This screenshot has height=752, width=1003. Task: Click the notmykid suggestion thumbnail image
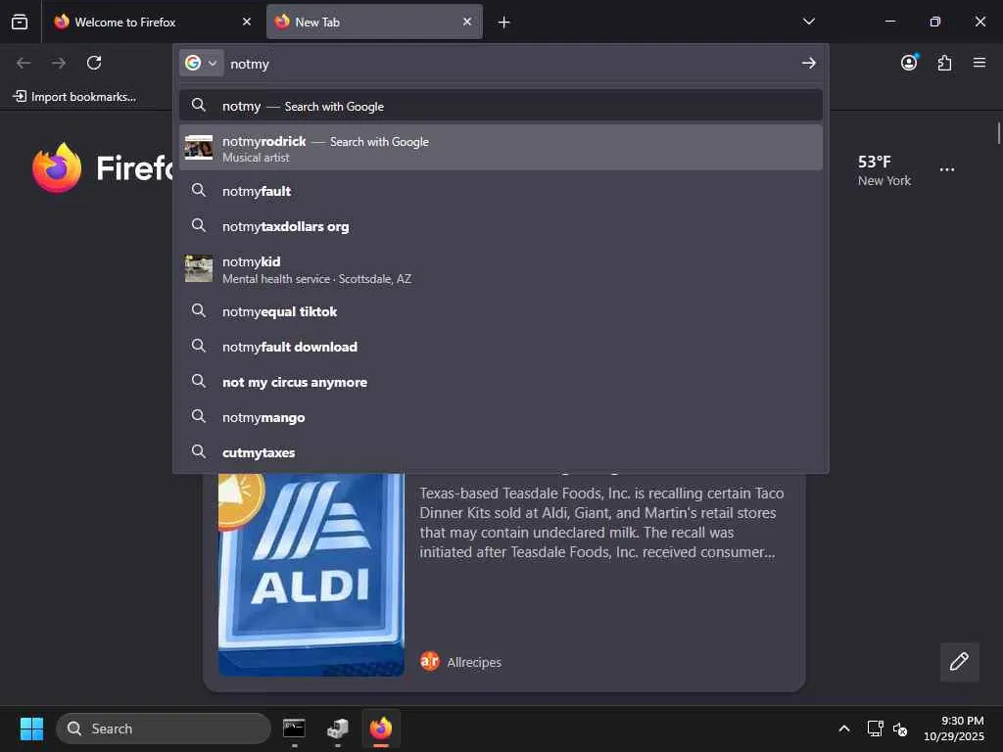point(198,268)
